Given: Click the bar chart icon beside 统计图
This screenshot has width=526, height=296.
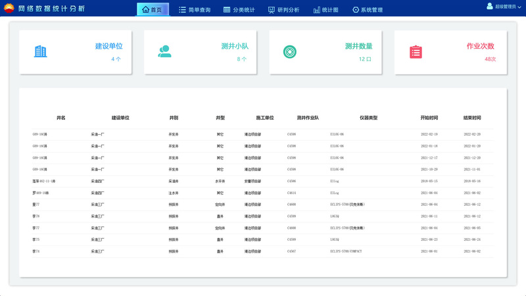Looking at the screenshot, I should (x=317, y=10).
